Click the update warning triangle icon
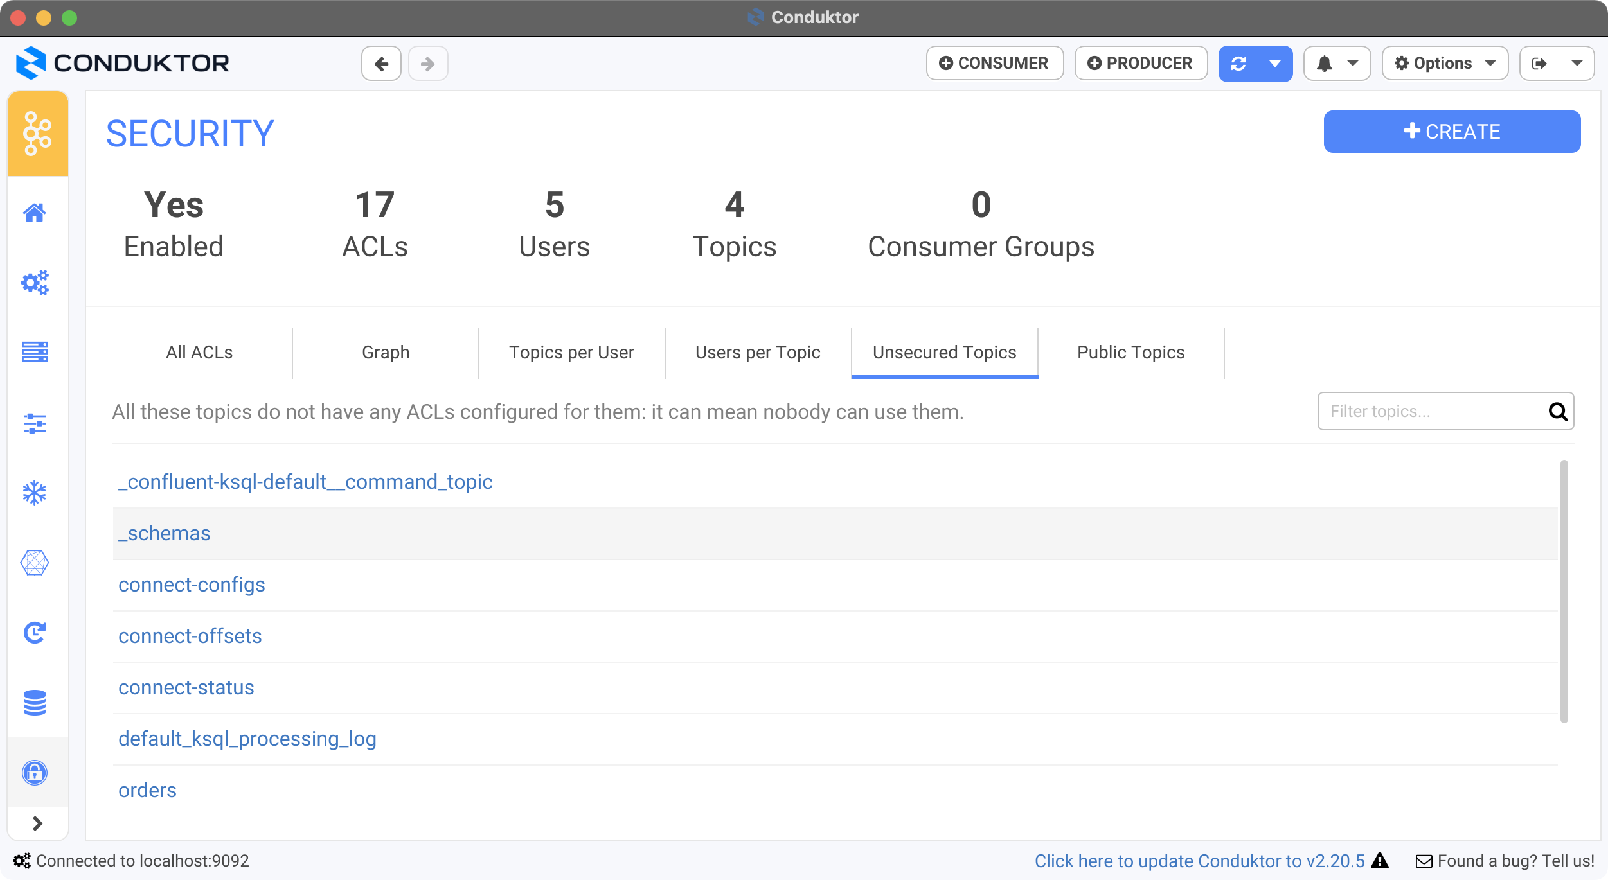 pos(1380,860)
